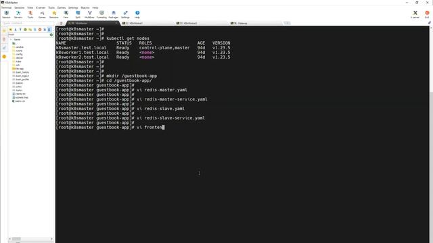Click the upload icon in SFTP toolbar
This screenshot has width=433, height=243.
(20, 30)
